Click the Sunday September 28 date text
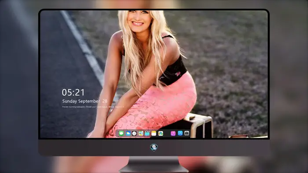308x173 pixels. click(84, 101)
